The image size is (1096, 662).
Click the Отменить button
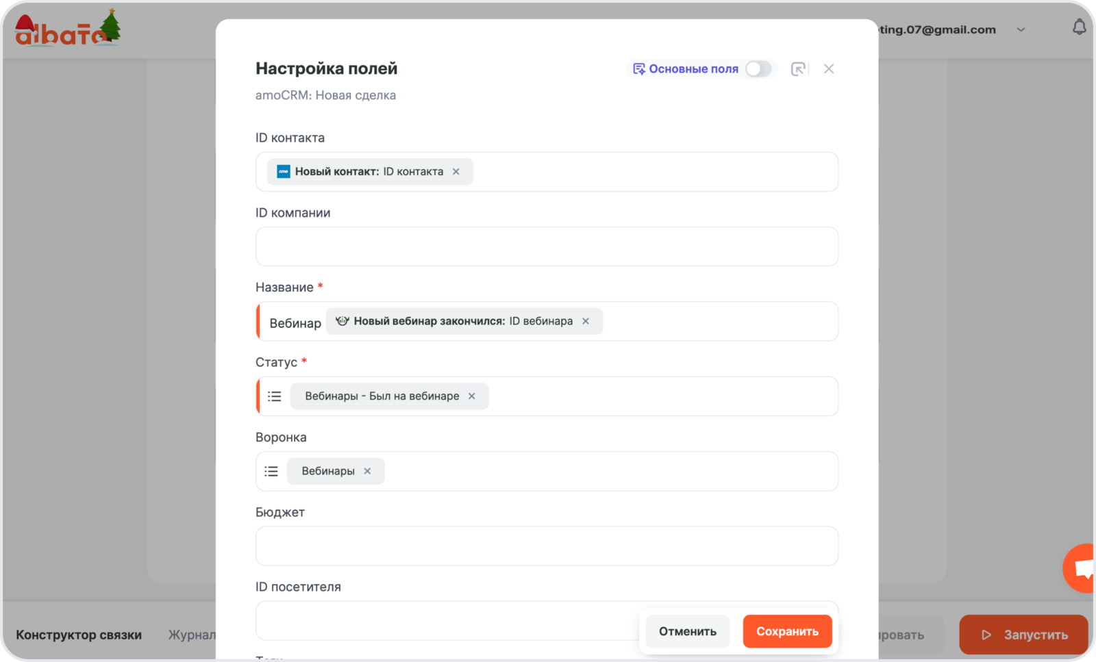[x=688, y=631]
